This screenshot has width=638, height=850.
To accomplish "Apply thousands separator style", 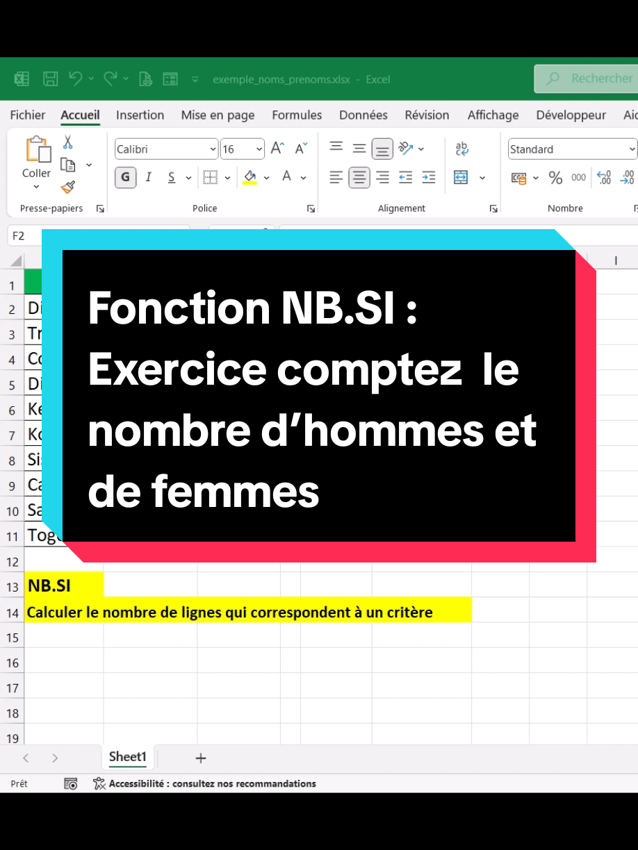I will click(579, 178).
